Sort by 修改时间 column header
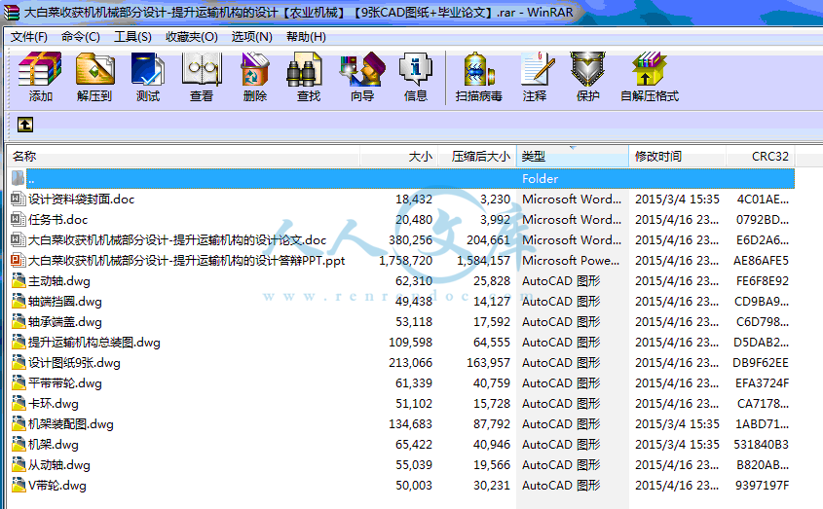Screen dimensions: 823x509 click(x=677, y=157)
